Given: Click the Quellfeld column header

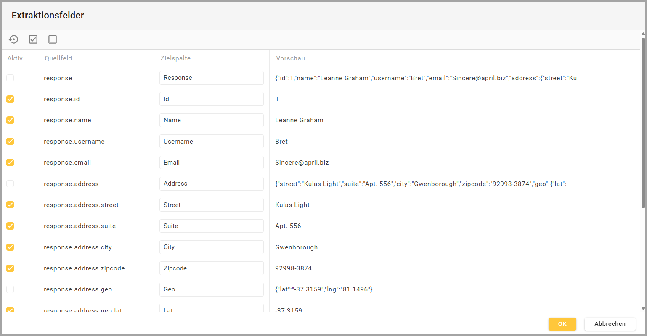Looking at the screenshot, I should coord(58,58).
